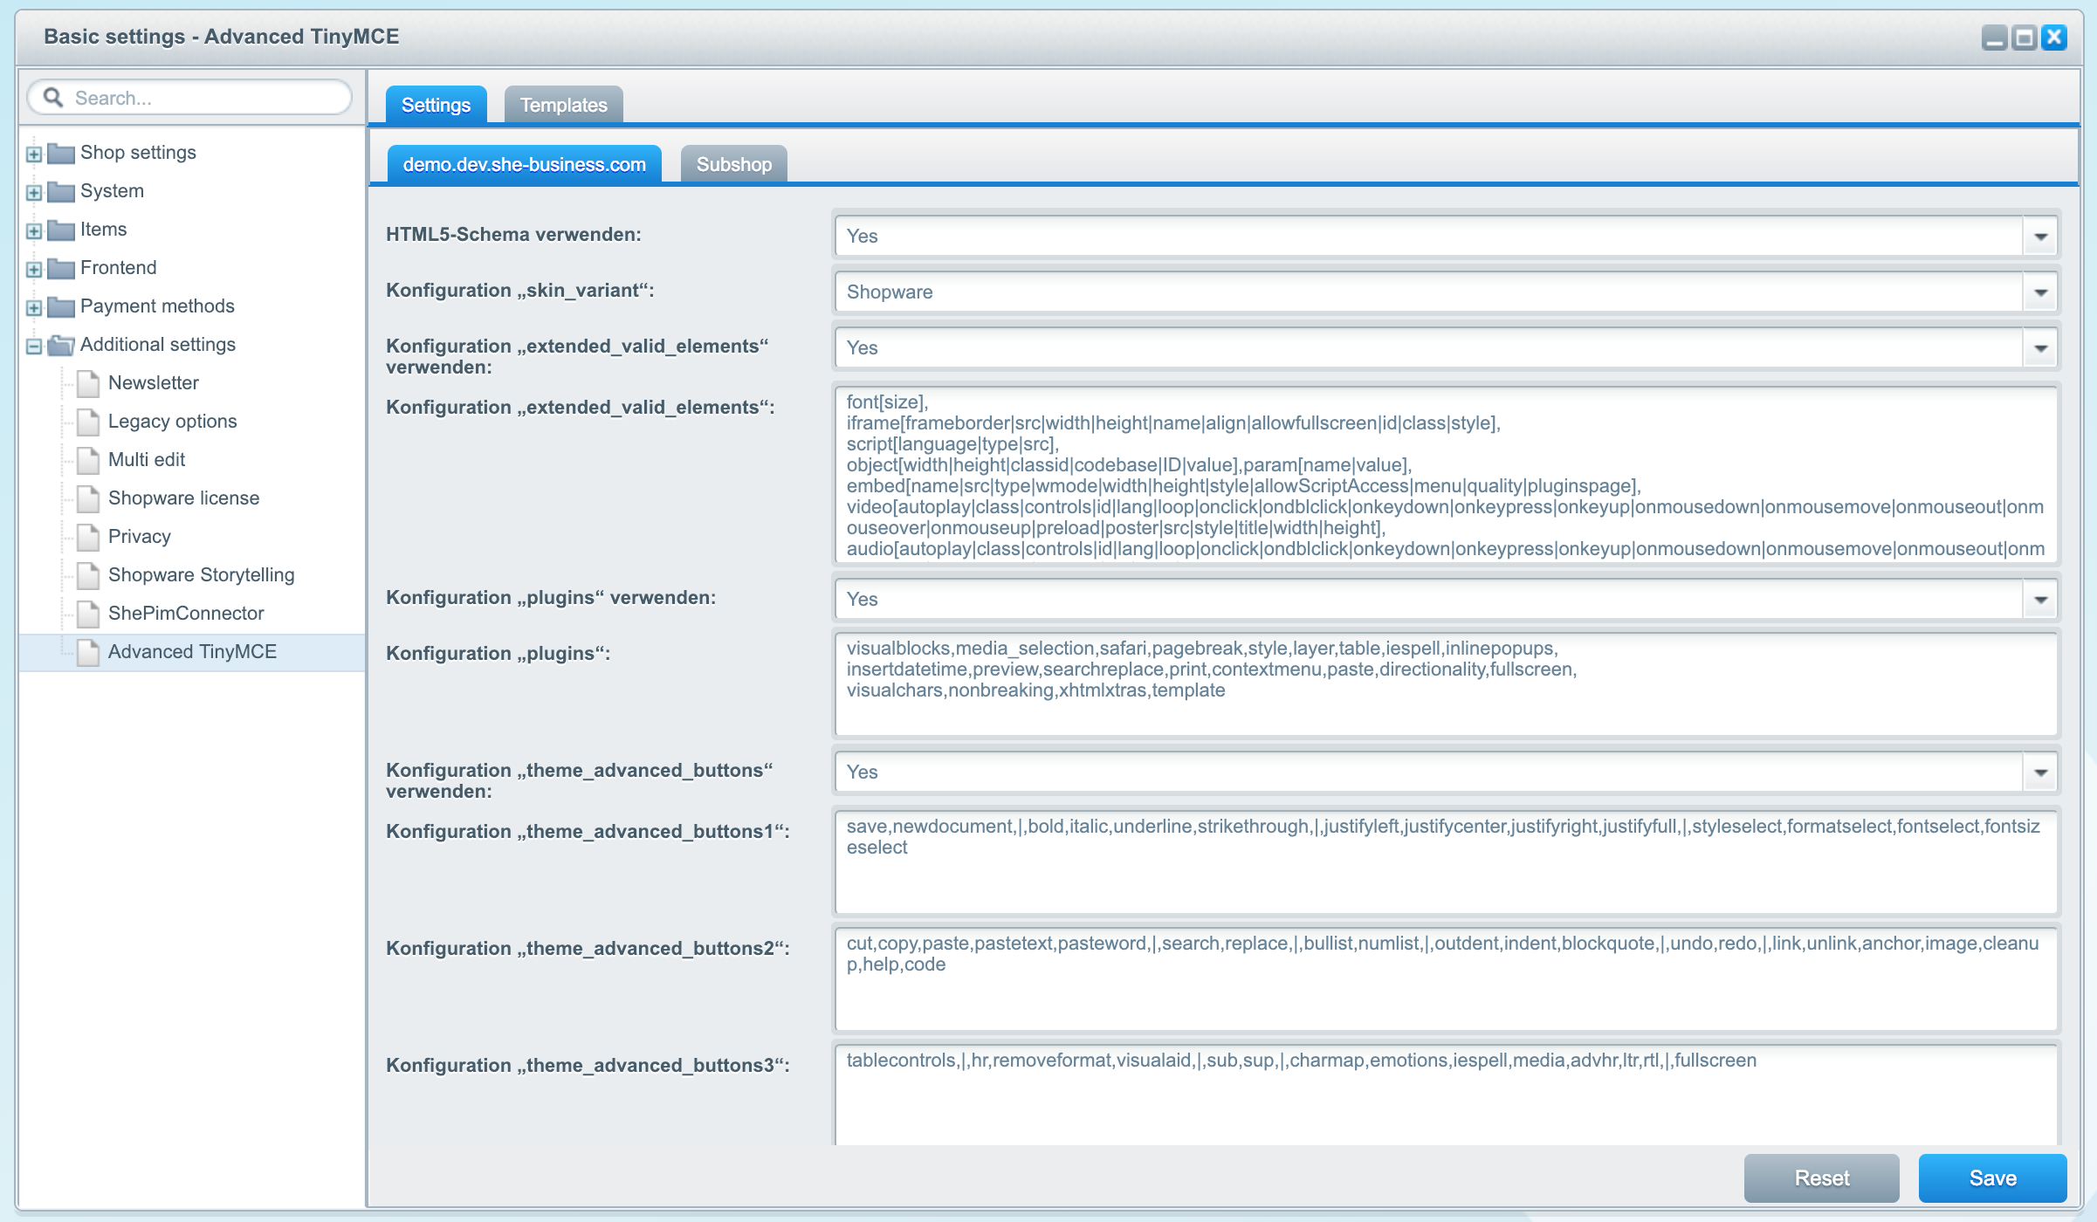Click the Additional settings open folder icon
Viewport: 2097px width, 1222px height.
point(60,346)
